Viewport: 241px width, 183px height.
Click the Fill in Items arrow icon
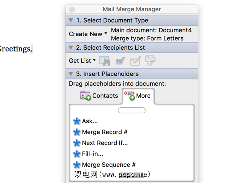coord(151,61)
